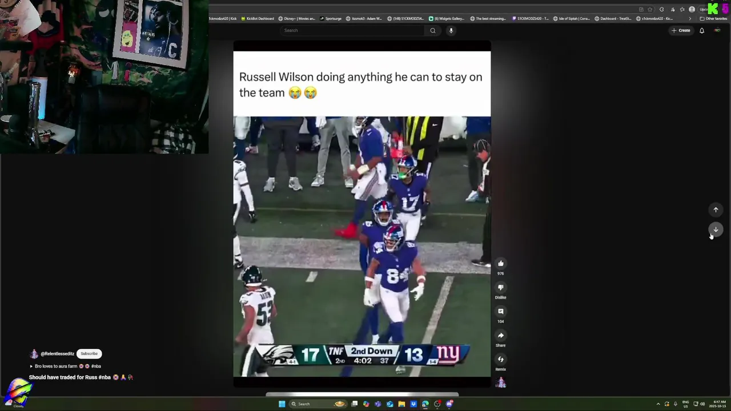731x411 pixels.
Task: Open the Widgets Gallery bookmark
Action: [x=447, y=18]
